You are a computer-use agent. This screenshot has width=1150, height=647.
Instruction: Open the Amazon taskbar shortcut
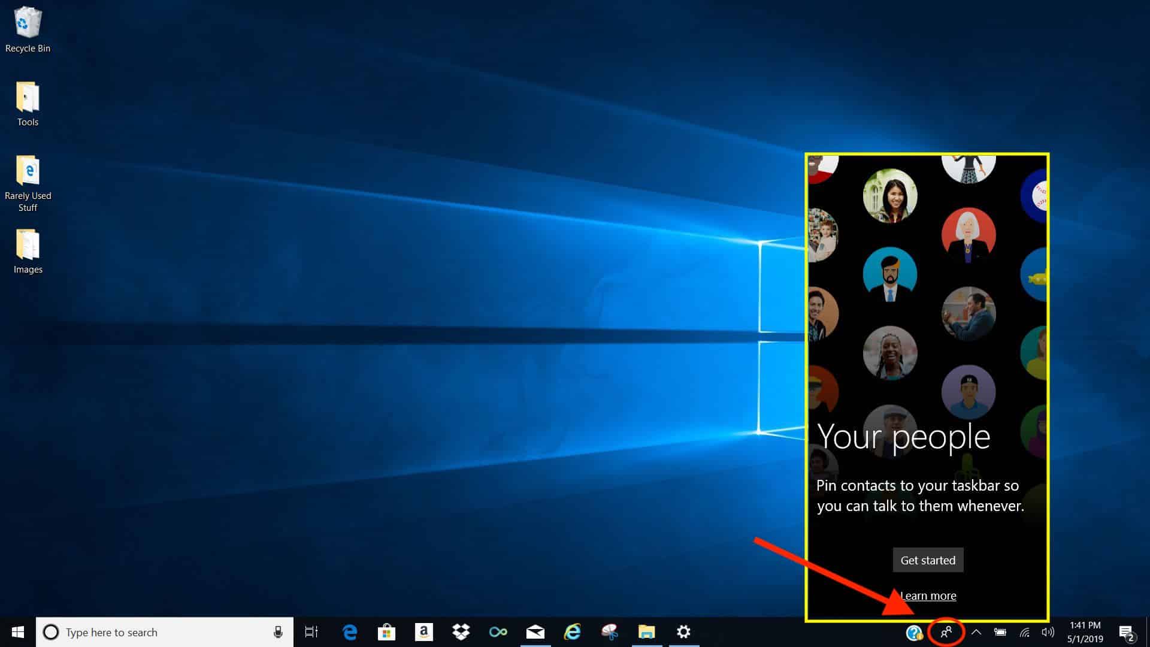pos(424,632)
